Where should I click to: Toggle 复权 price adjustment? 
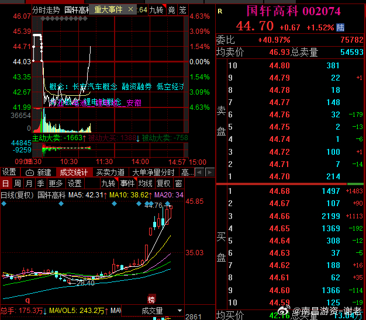pyautogui.click(x=164, y=184)
